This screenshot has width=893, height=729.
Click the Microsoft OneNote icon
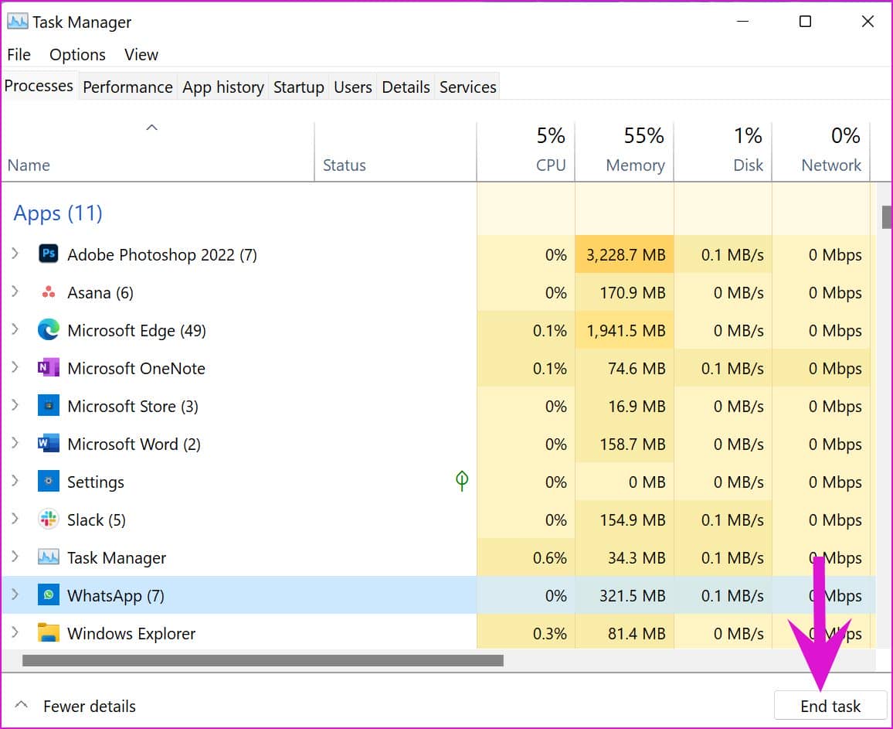(x=49, y=368)
